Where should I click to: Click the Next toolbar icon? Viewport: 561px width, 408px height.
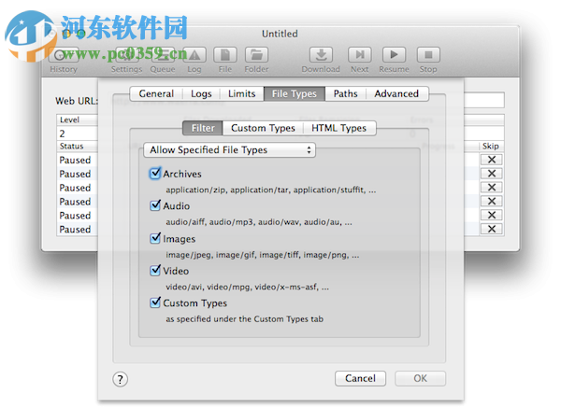(360, 55)
